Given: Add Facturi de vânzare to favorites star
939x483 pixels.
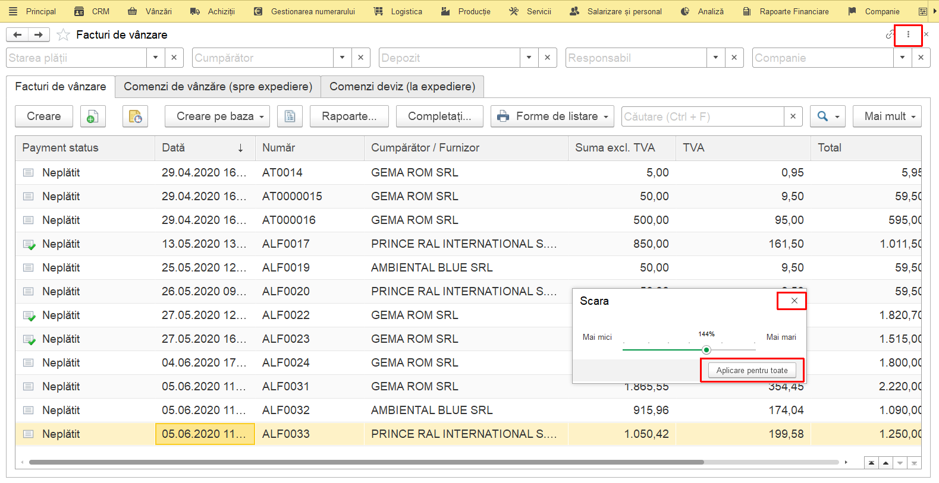Looking at the screenshot, I should click(x=63, y=35).
